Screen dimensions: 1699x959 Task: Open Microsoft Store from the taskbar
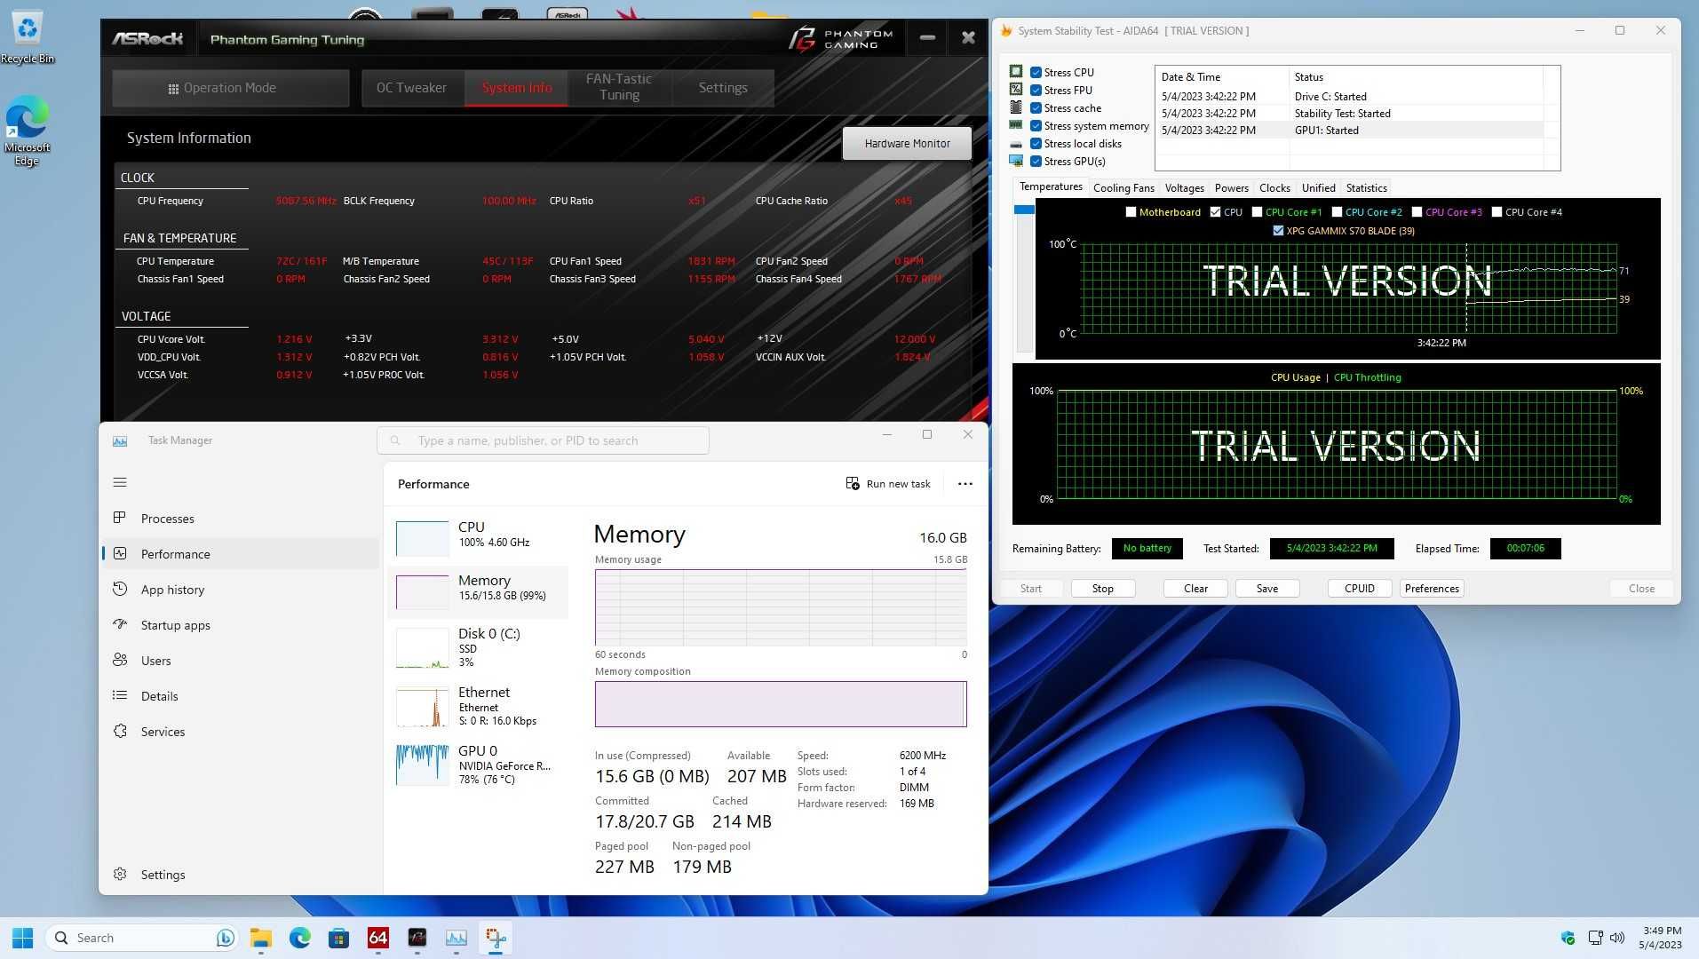coord(338,938)
